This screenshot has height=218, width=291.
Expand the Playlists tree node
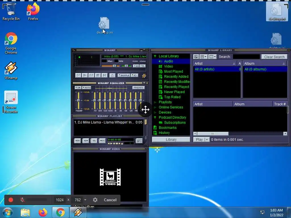click(155, 102)
